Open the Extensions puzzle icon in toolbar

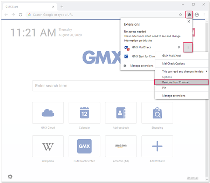189,15
